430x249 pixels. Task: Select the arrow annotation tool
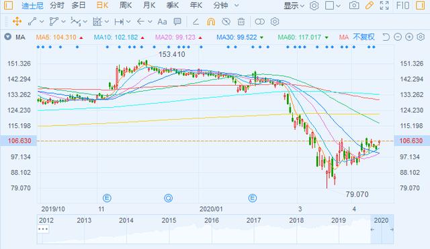point(140,21)
